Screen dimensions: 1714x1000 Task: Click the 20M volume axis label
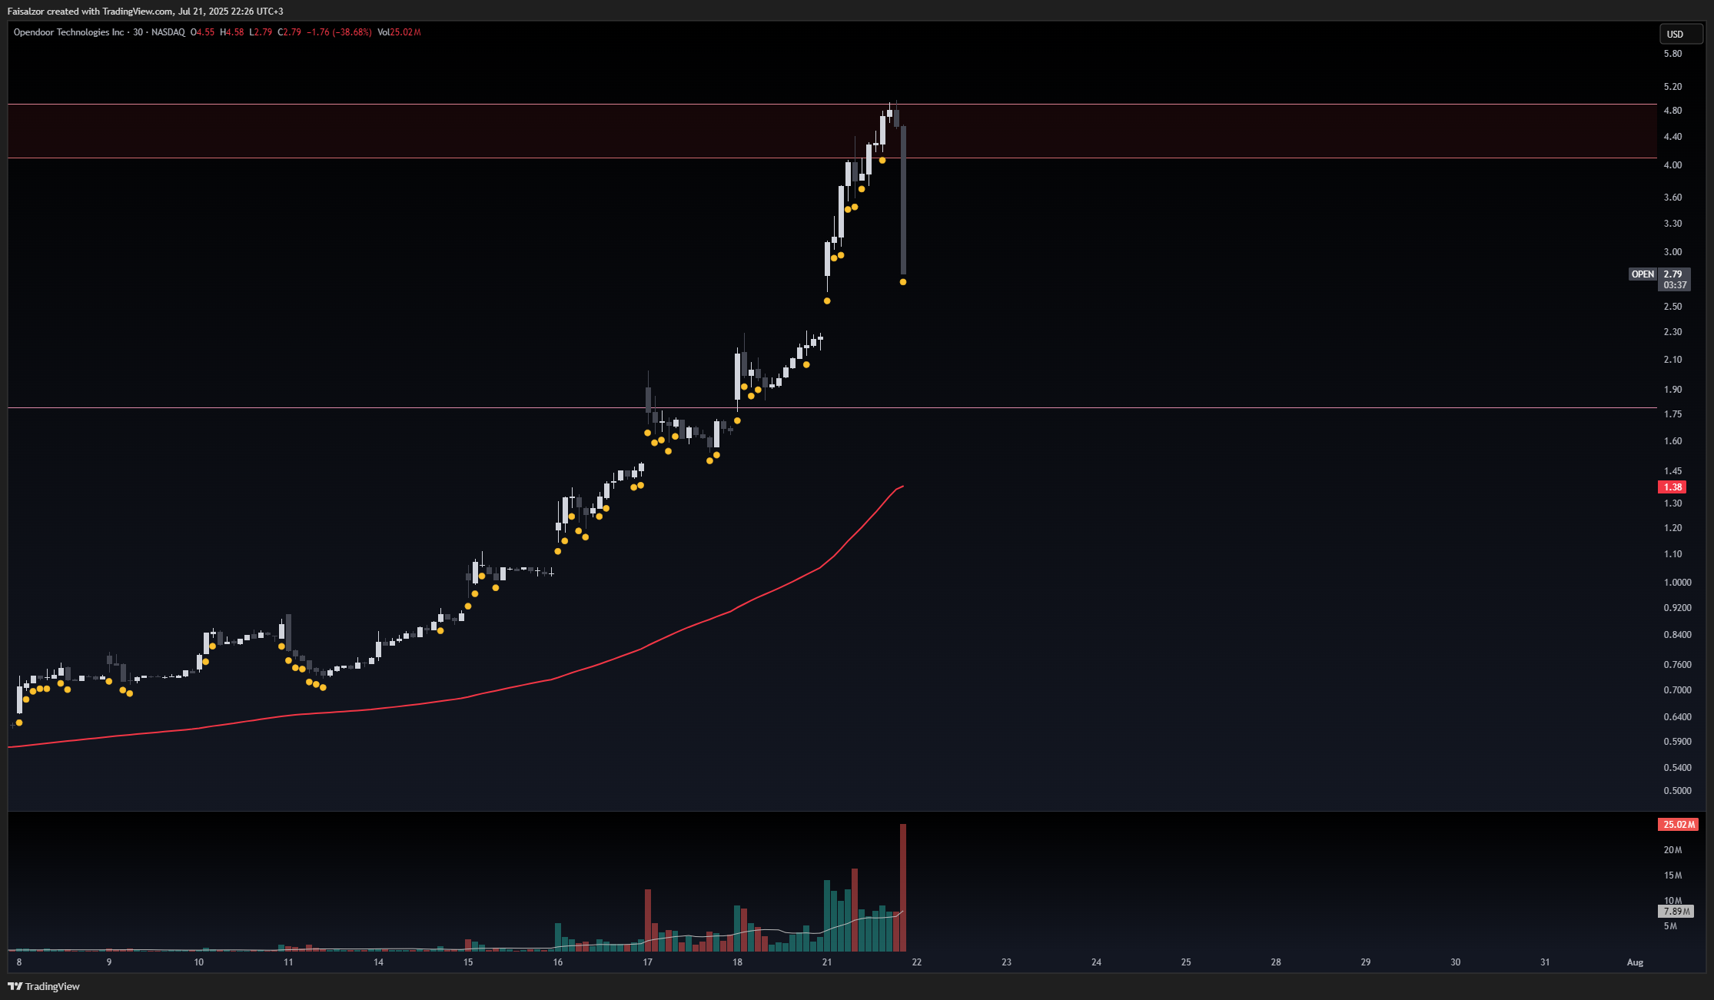pyautogui.click(x=1672, y=850)
